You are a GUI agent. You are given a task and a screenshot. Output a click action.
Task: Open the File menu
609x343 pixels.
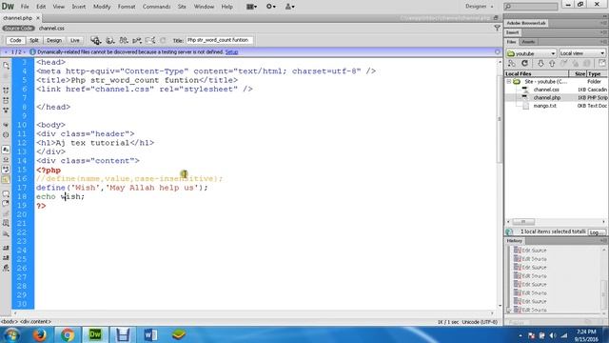pyautogui.click(x=25, y=7)
